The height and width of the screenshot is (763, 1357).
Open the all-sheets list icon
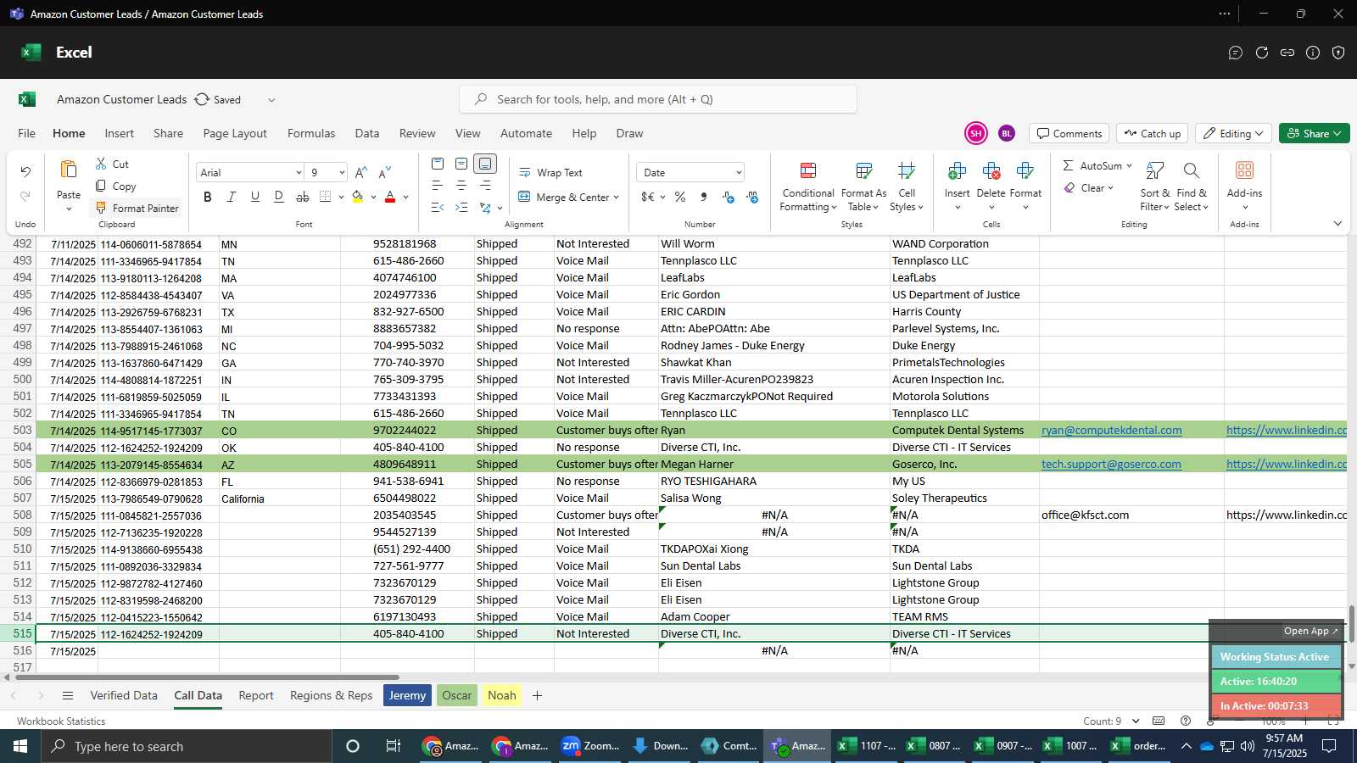pyautogui.click(x=68, y=695)
